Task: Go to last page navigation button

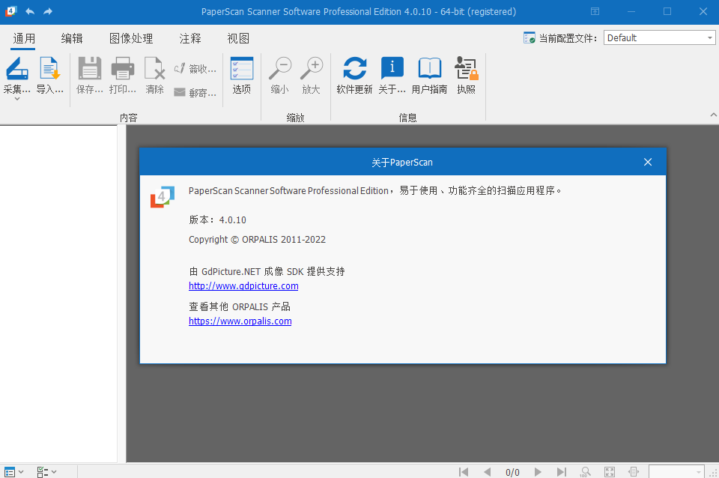Action: (561, 471)
